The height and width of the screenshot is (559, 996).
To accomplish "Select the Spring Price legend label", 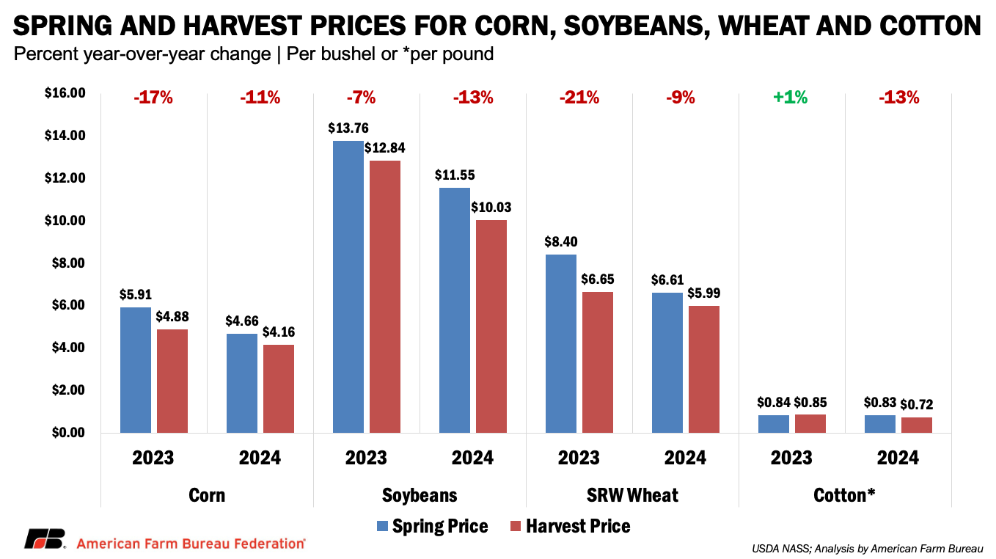I will click(x=440, y=526).
